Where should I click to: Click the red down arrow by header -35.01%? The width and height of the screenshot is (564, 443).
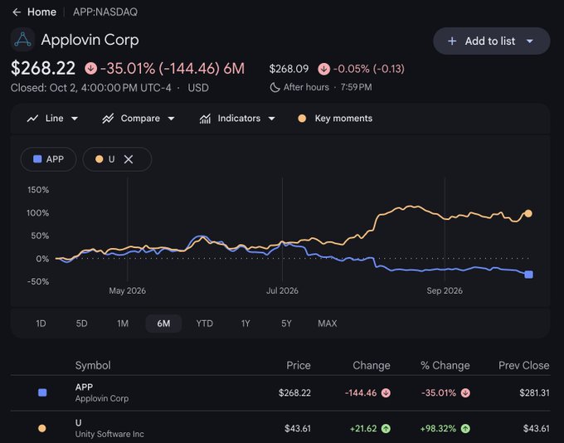pos(90,68)
